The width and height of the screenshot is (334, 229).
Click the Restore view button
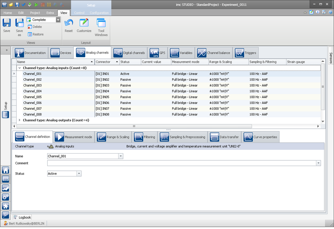tap(35, 34)
